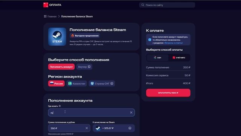Select СБП payment method
241x136 pixels.
coord(157,58)
